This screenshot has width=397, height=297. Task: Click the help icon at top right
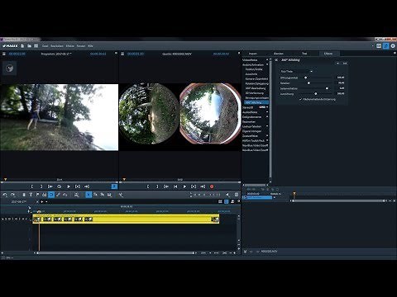click(393, 46)
